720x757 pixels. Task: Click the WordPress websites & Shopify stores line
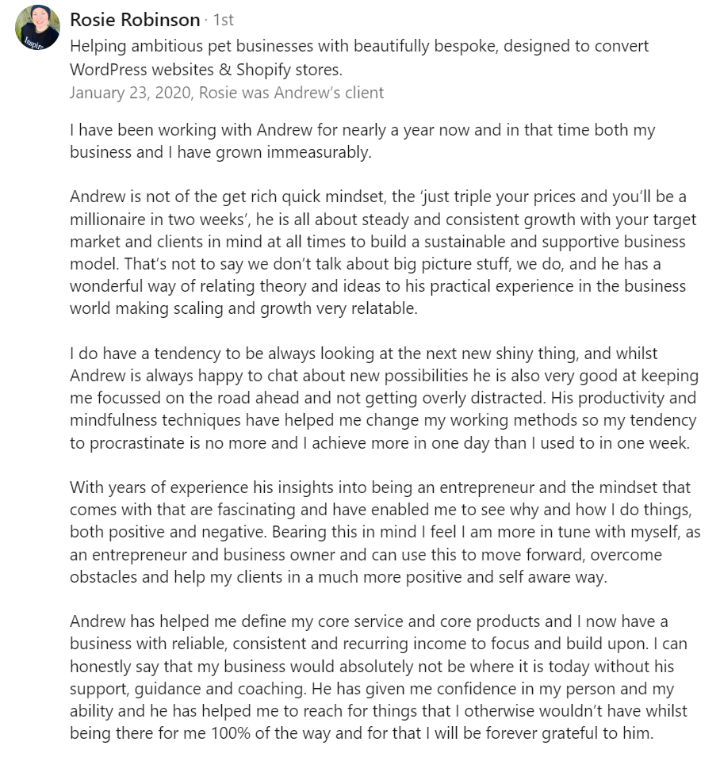(206, 70)
